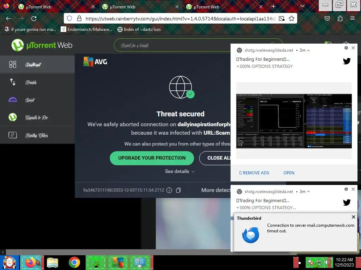Click More detections text in AVG alert
Viewport: 361px width, 270px height.
tap(216, 190)
